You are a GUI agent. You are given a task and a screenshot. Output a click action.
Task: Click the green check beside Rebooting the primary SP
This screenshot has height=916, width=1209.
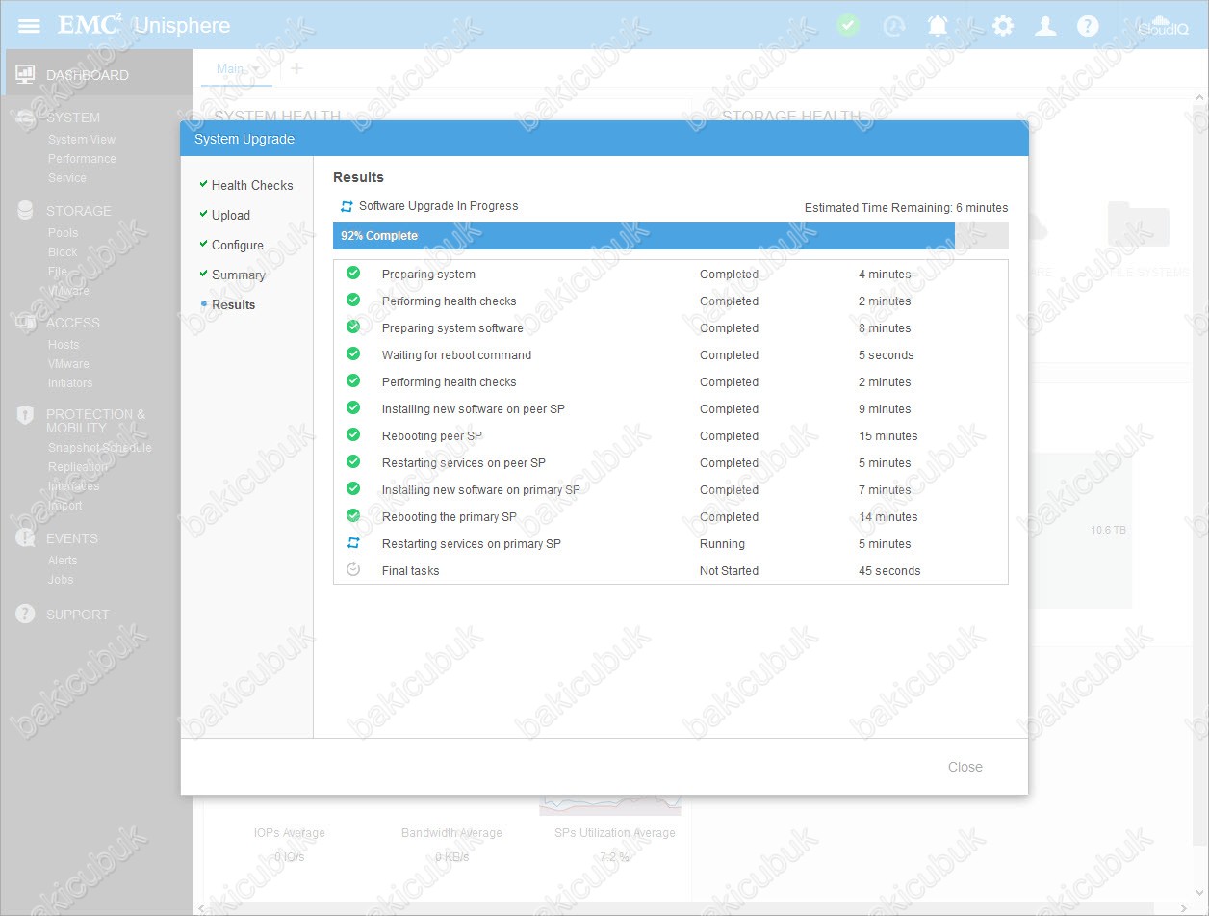pyautogui.click(x=353, y=516)
